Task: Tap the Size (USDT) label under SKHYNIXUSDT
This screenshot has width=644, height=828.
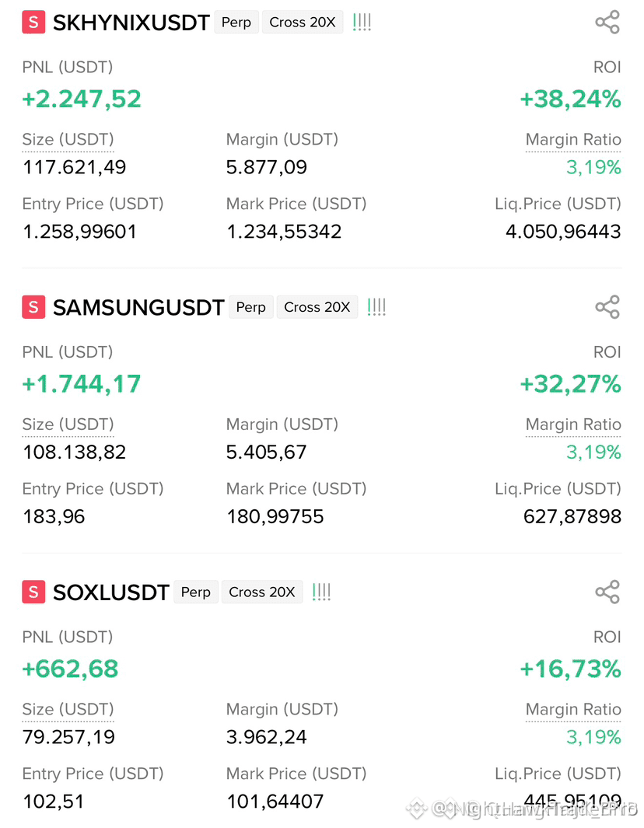Action: coord(68,139)
